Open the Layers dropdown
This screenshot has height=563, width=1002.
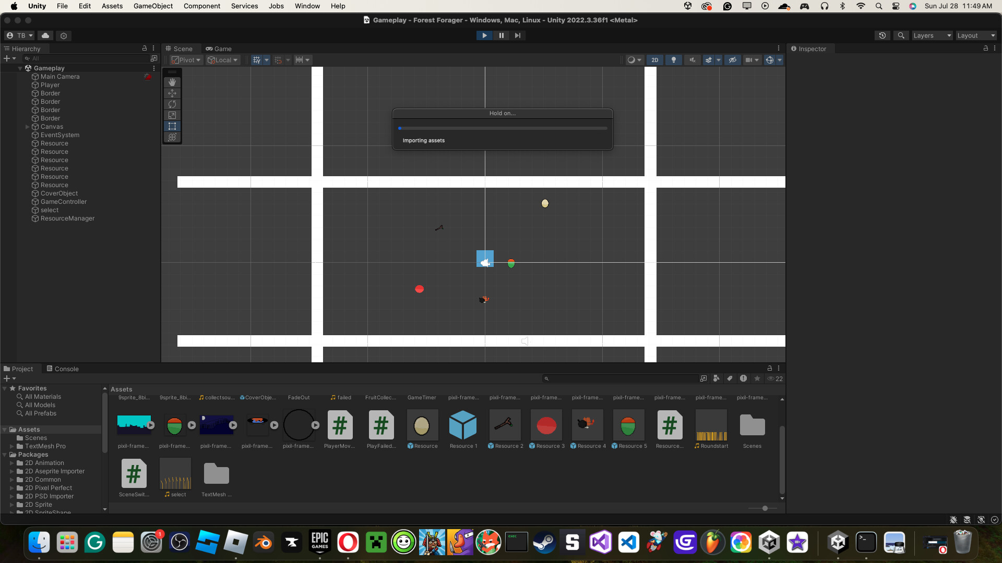click(x=932, y=35)
